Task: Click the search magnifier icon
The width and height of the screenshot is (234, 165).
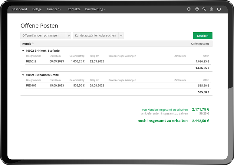Action: click(204, 9)
